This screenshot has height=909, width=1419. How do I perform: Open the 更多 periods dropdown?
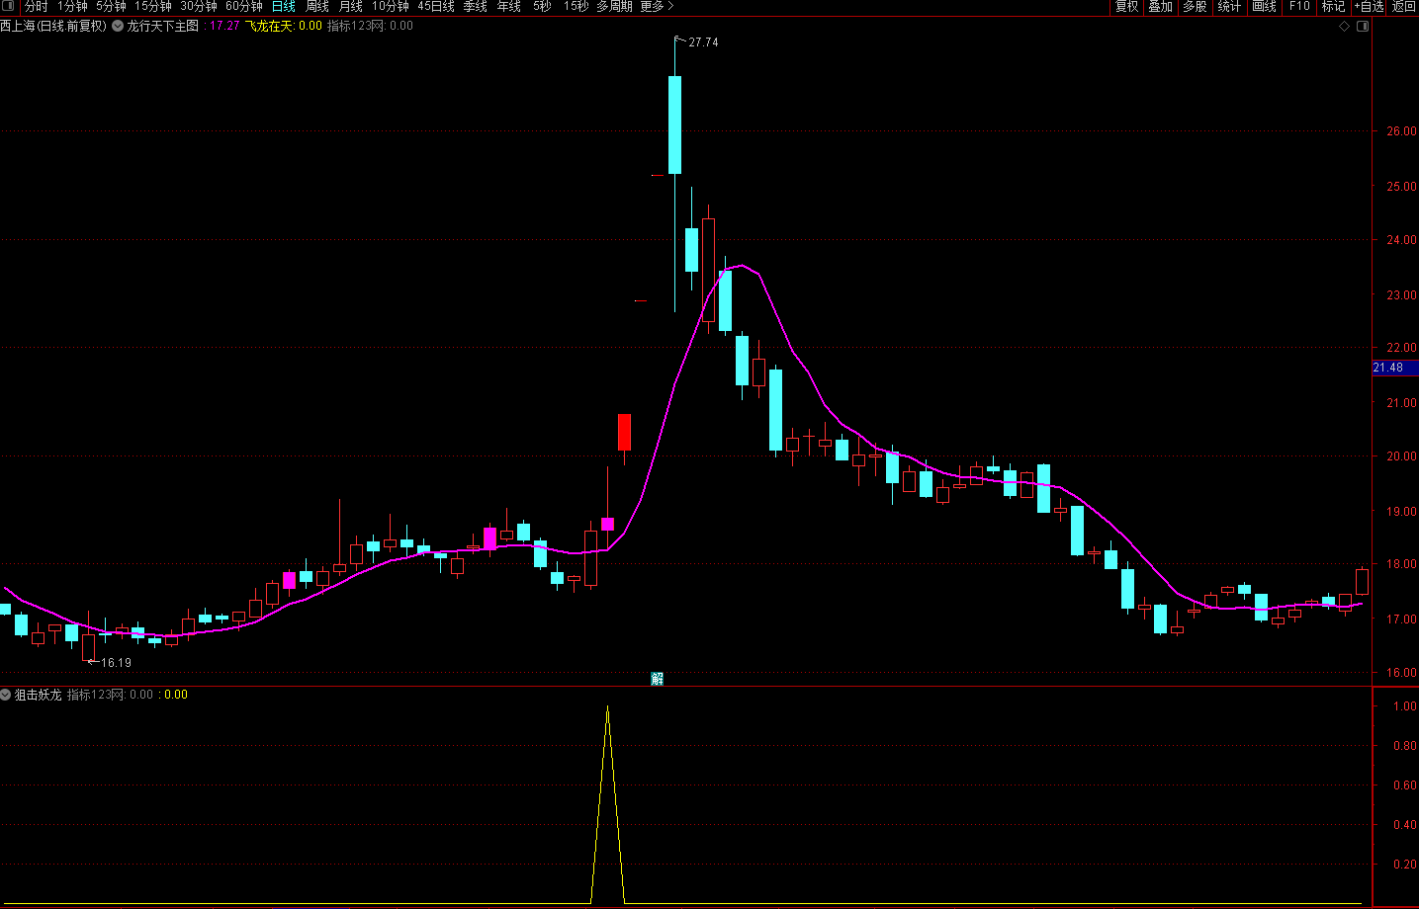pos(657,7)
